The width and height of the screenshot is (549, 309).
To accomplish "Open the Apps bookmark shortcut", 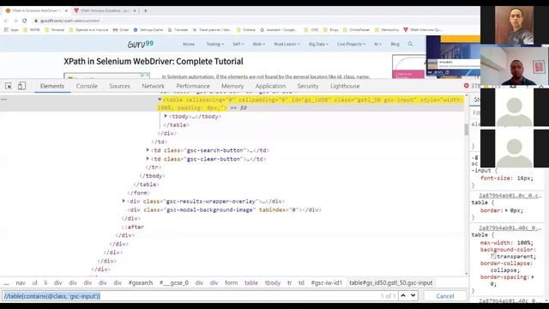I will (11, 30).
